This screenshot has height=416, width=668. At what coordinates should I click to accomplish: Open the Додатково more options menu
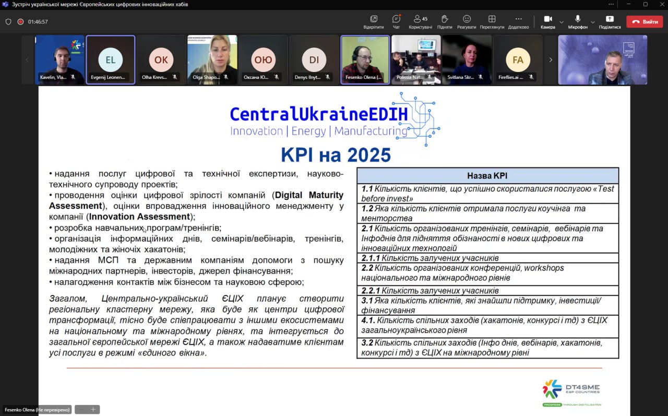tap(518, 21)
